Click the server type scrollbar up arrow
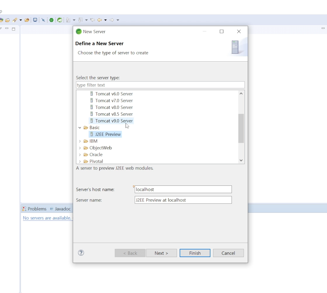 (241, 94)
